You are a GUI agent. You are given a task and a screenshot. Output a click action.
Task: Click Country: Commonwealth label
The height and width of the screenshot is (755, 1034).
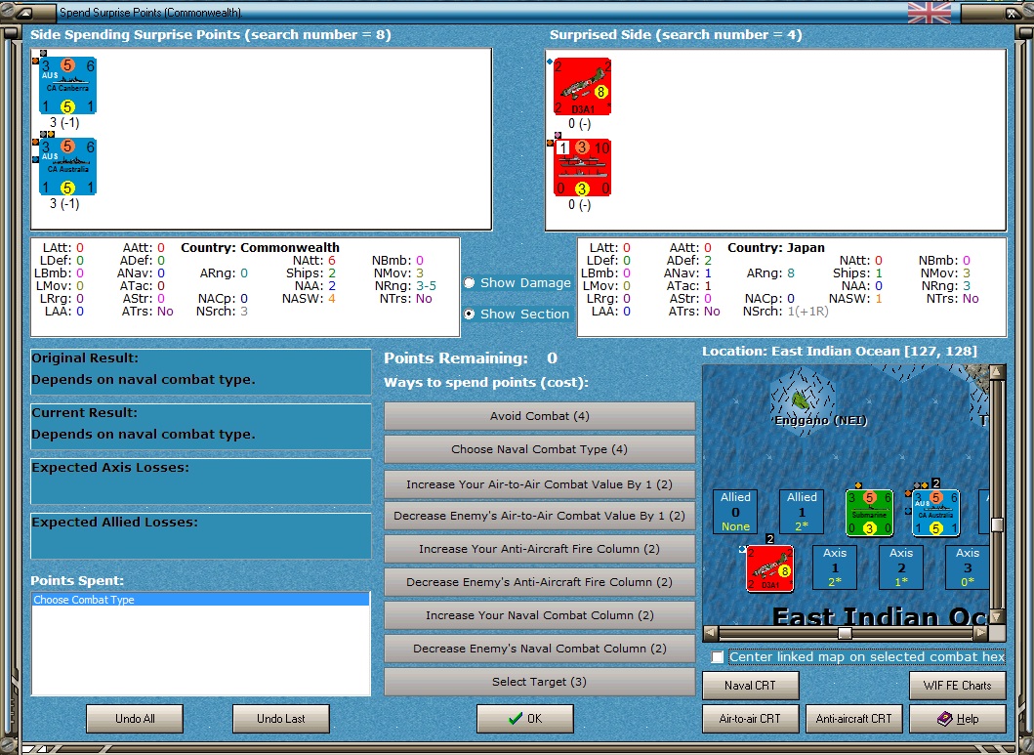(x=260, y=248)
